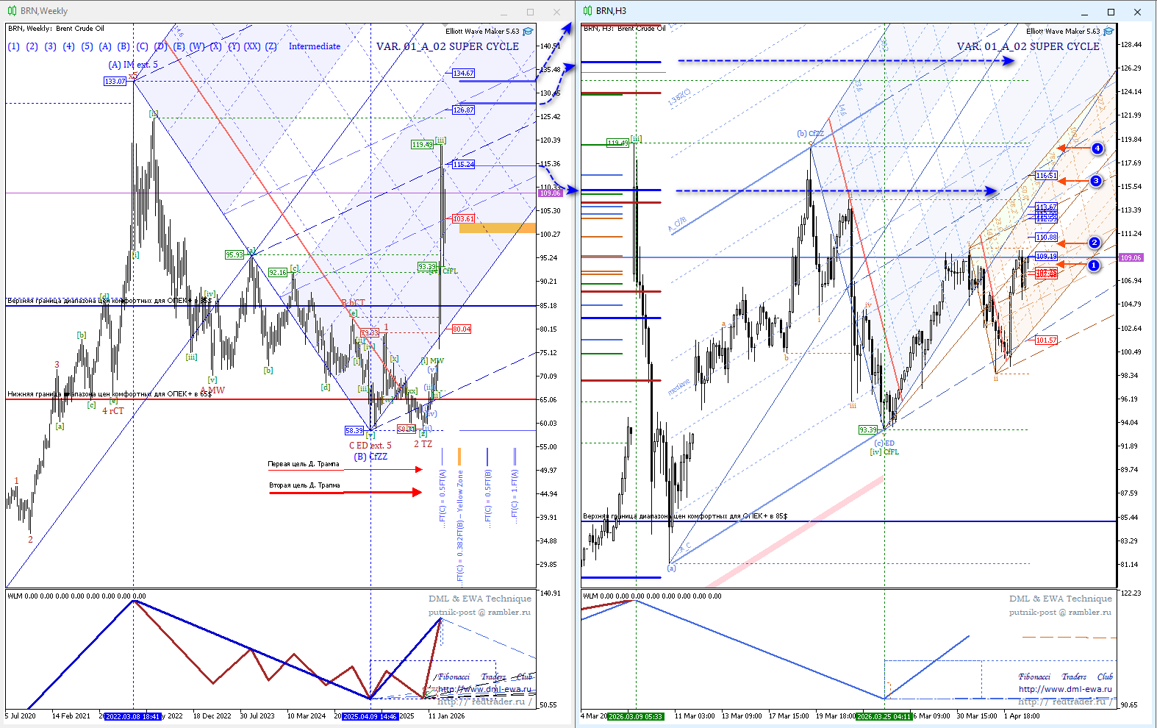Choose the (Z) wave label

[x=271, y=46]
